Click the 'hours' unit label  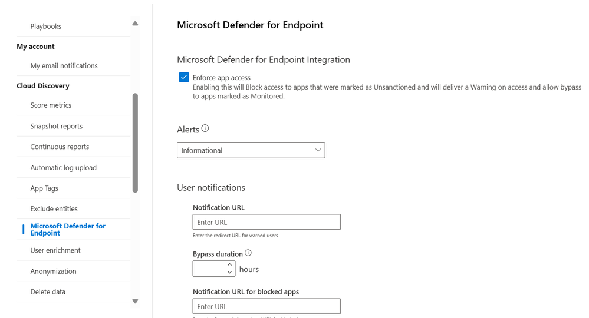(x=249, y=269)
